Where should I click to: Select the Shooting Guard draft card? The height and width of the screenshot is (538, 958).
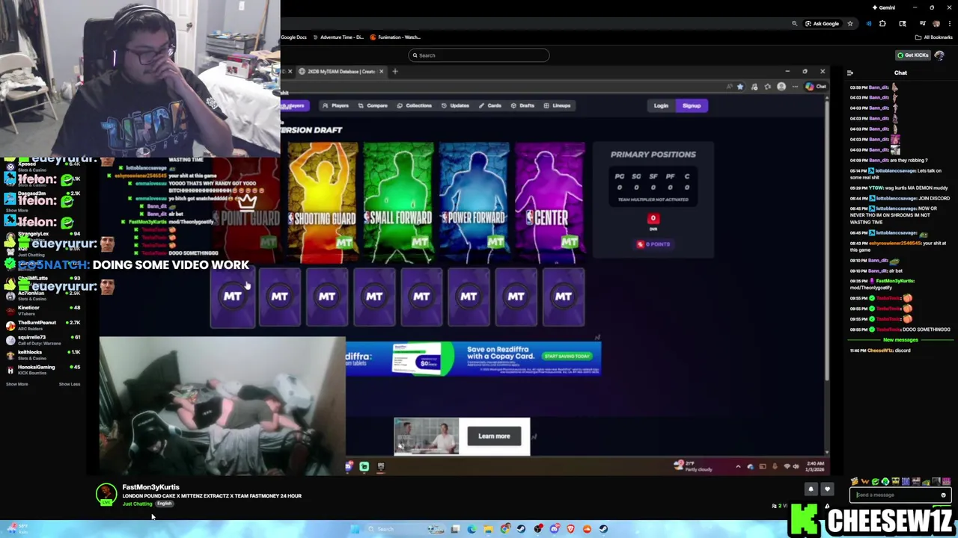(323, 202)
